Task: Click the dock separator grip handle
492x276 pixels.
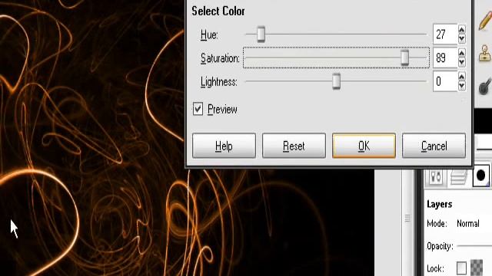Action: [407, 218]
